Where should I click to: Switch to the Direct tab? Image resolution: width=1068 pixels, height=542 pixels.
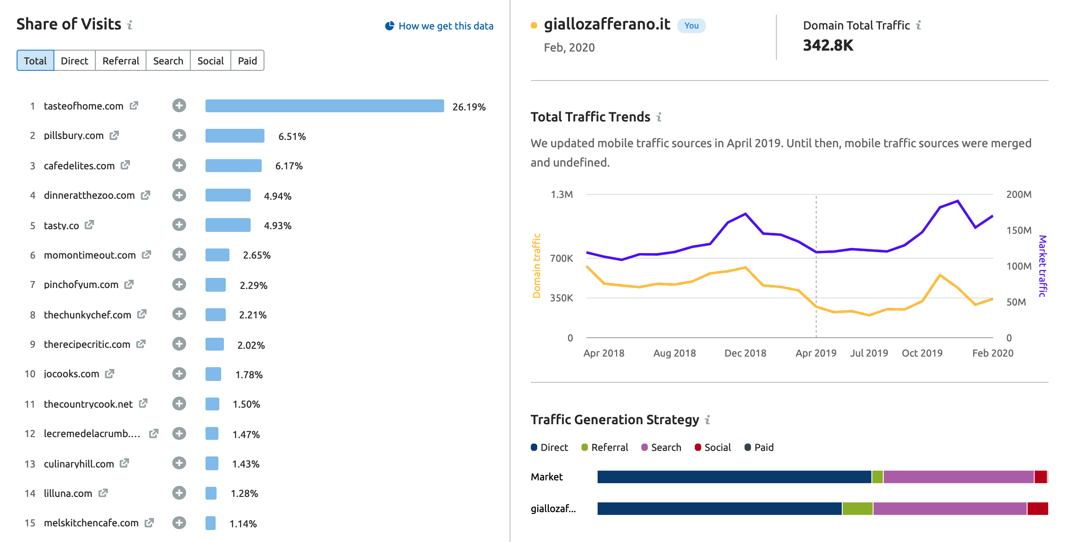(x=74, y=61)
